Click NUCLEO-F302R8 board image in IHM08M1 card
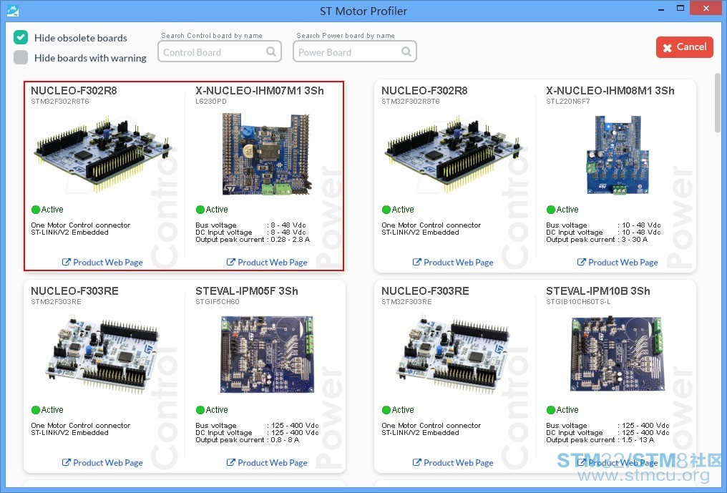This screenshot has height=493, width=727. coord(454,155)
